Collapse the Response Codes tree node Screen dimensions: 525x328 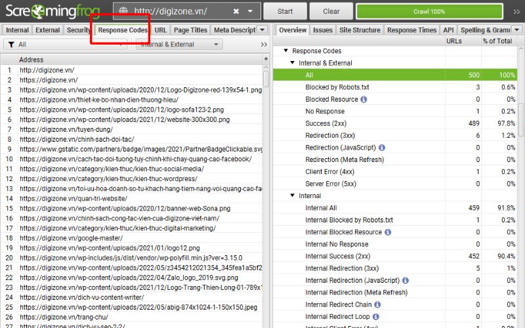tap(285, 51)
